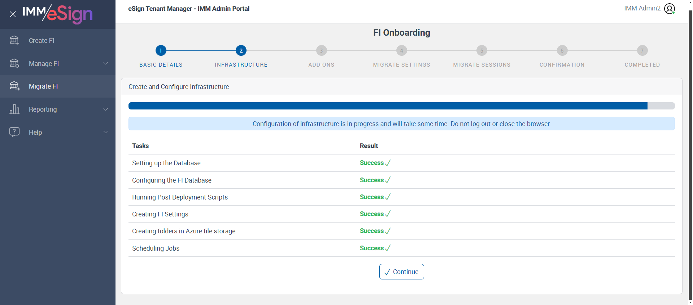Click the FI Onboarding page title
This screenshot has height=305, width=693.
pos(402,33)
